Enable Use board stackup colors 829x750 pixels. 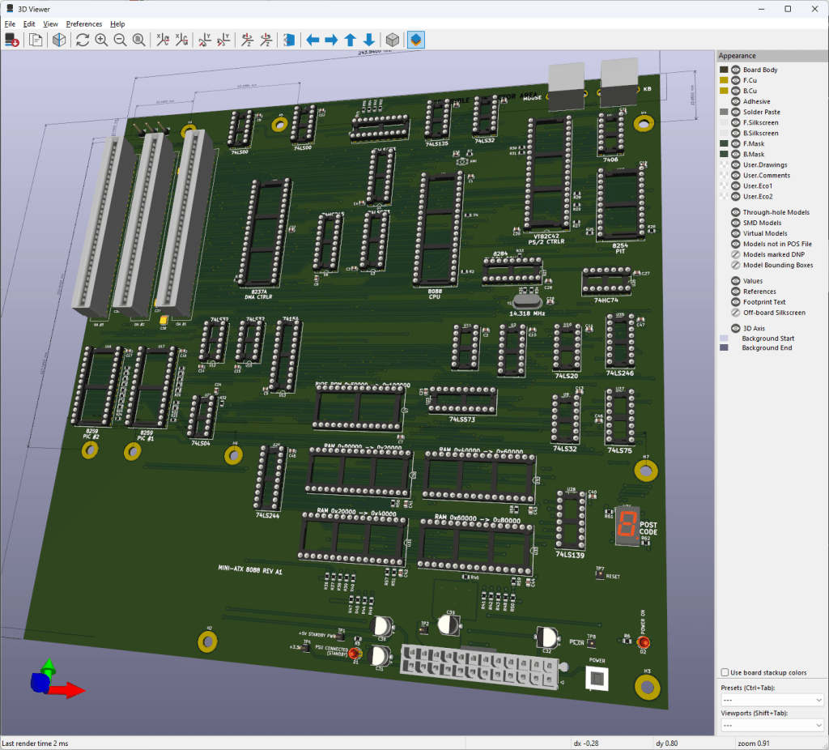tap(725, 671)
